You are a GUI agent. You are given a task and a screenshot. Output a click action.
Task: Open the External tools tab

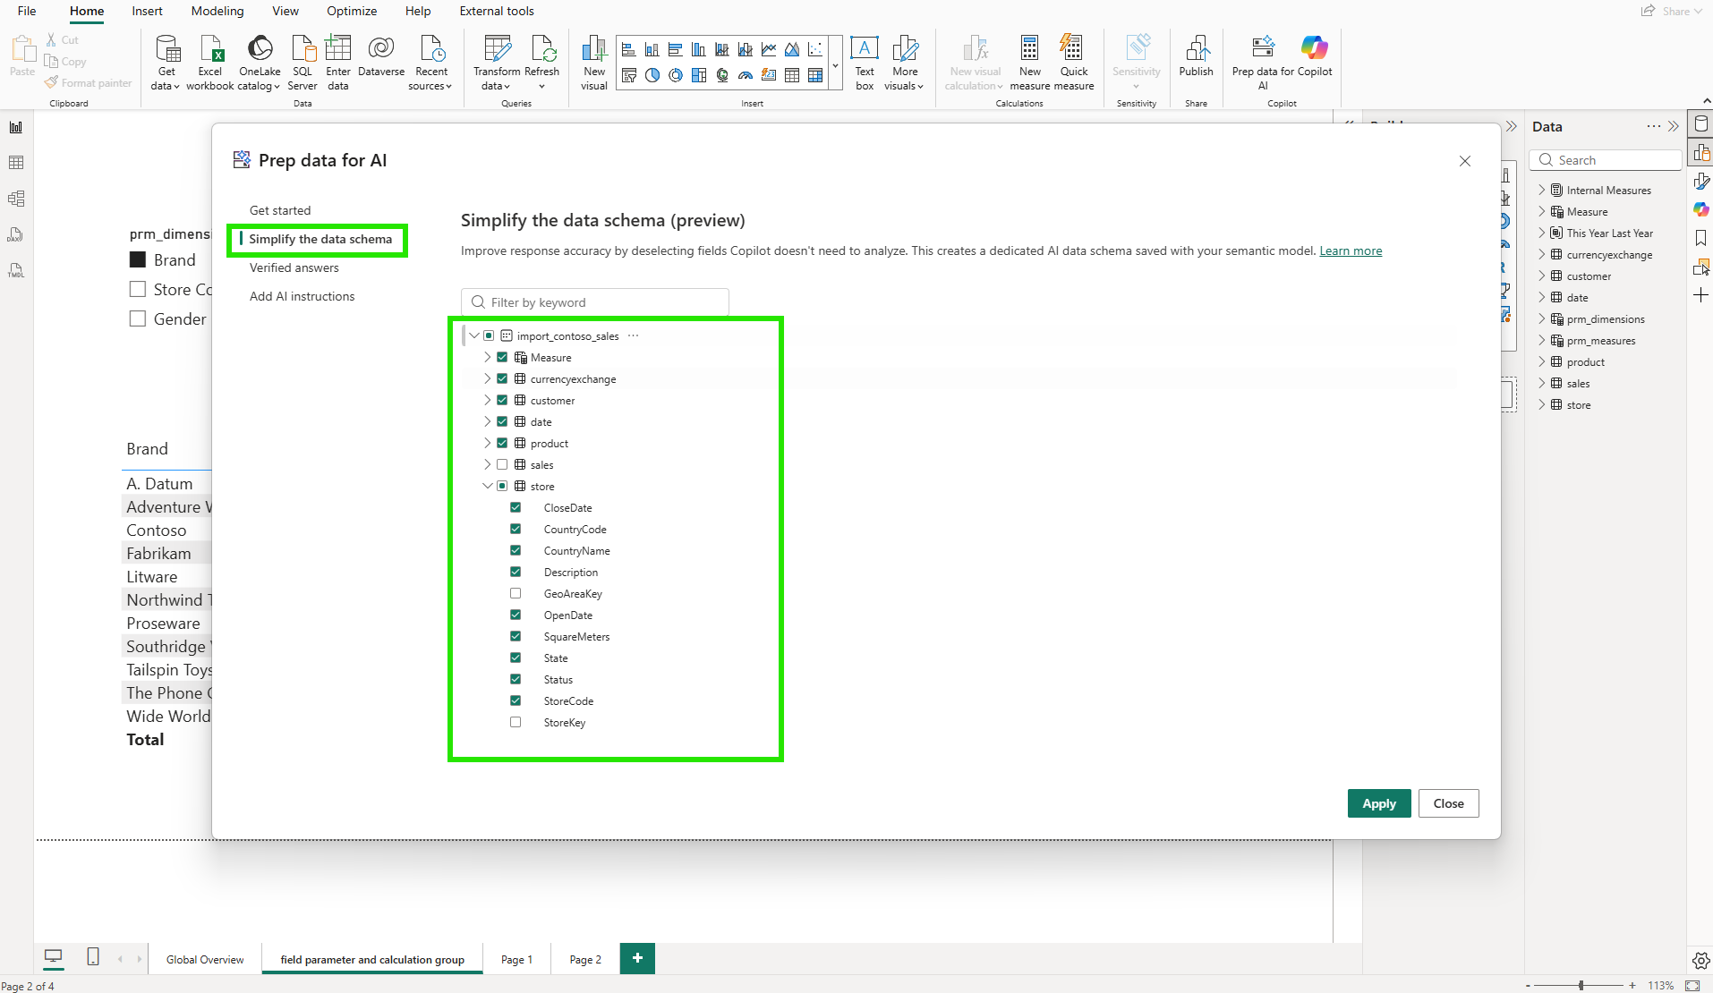pyautogui.click(x=497, y=11)
